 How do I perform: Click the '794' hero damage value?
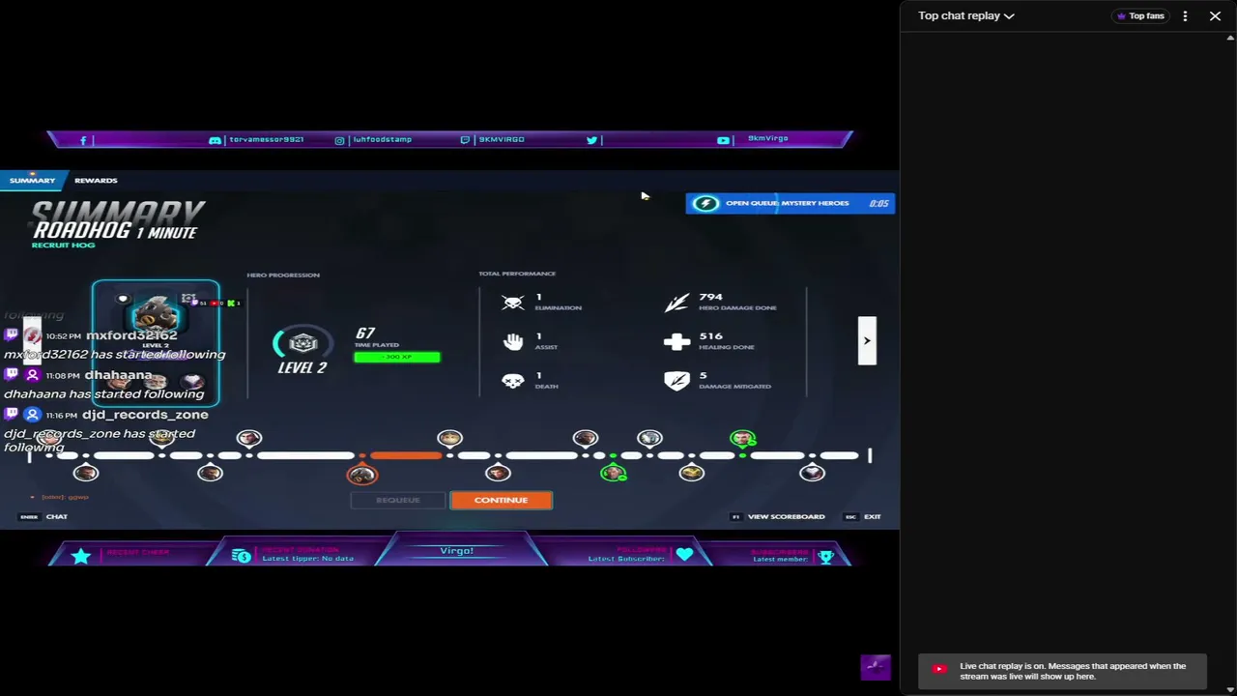pos(711,297)
